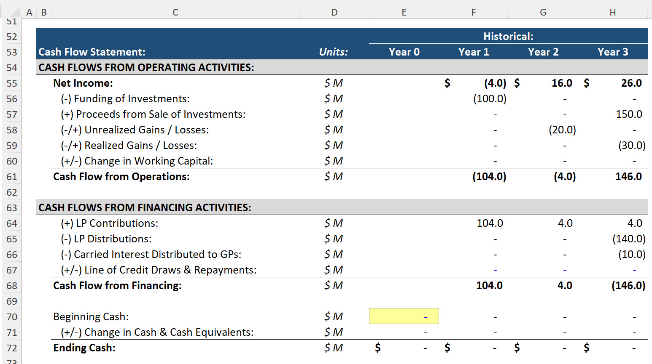Click '(-) Carried Interest Distributed to GPs:' label
The height and width of the screenshot is (364, 652).
151,254
